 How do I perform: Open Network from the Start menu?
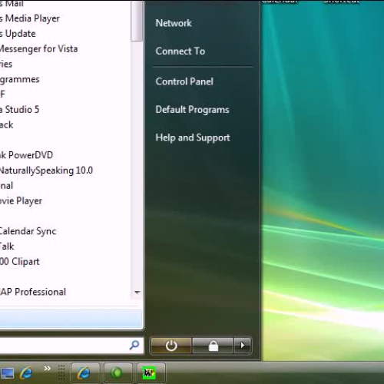pos(174,23)
